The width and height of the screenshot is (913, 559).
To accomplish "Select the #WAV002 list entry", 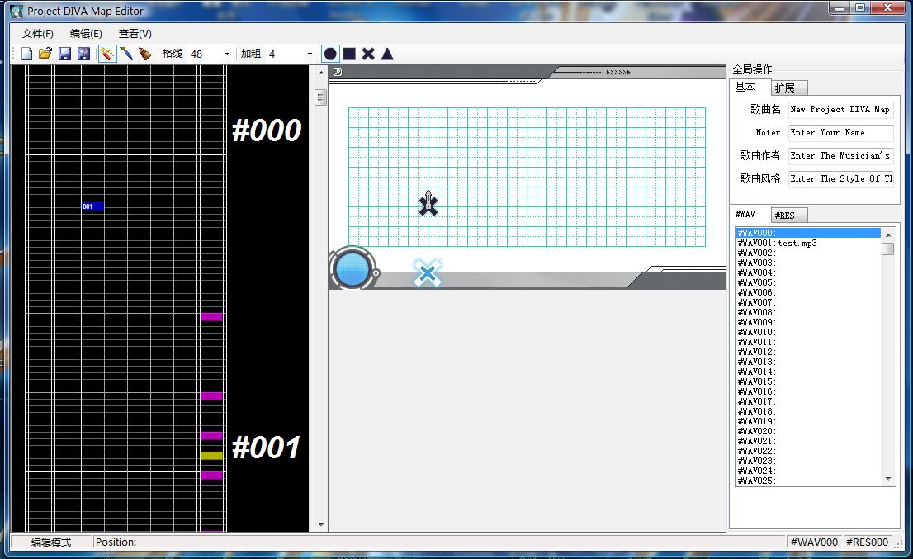I will tap(808, 253).
